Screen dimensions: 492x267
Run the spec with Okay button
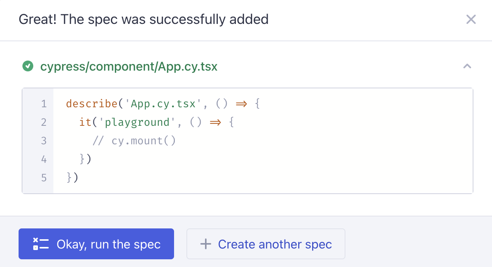click(96, 244)
